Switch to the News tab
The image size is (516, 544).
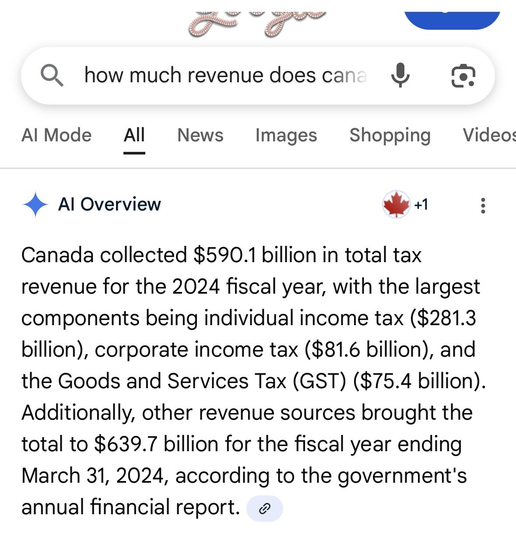pos(200,135)
